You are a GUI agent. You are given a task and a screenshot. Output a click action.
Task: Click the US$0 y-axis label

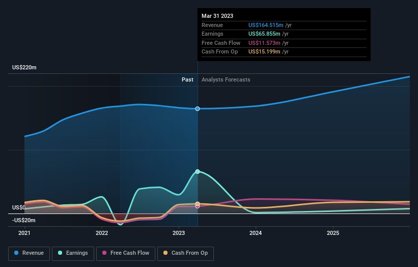(x=19, y=207)
